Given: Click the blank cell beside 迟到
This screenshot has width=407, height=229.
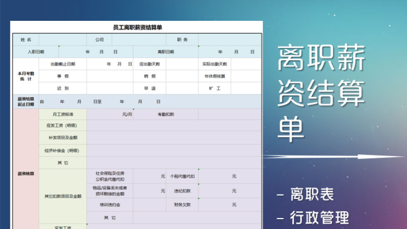Looking at the screenshot, I should click(110, 88).
